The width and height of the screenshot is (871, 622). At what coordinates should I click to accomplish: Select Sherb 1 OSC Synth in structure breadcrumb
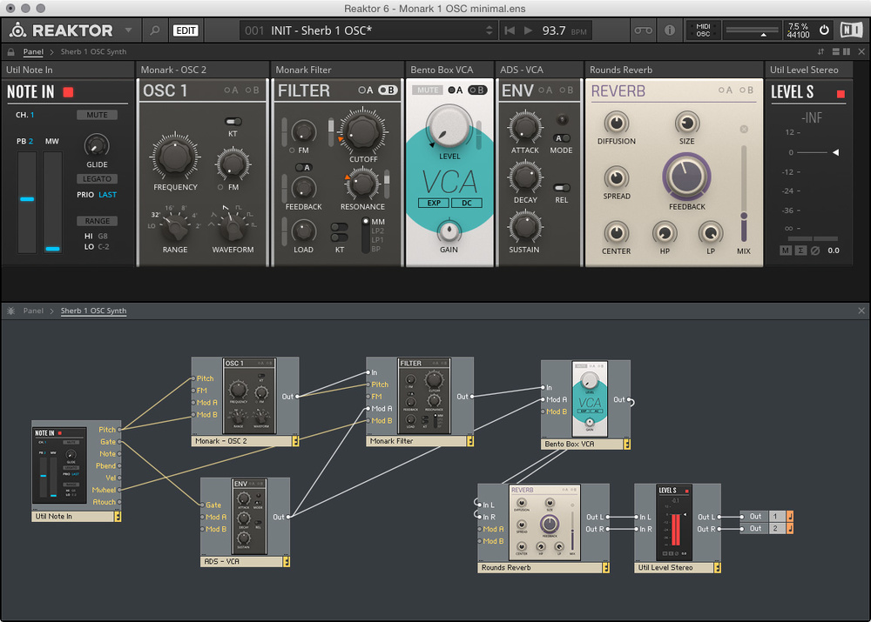point(93,311)
